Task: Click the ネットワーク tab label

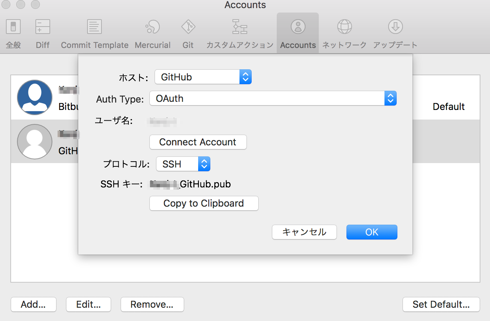Action: (x=344, y=45)
